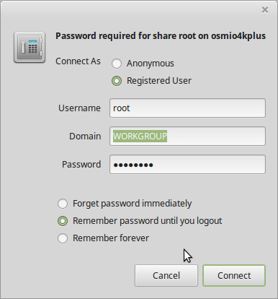Click the bold dialog heading text
This screenshot has width=278, height=299.
(161, 36)
